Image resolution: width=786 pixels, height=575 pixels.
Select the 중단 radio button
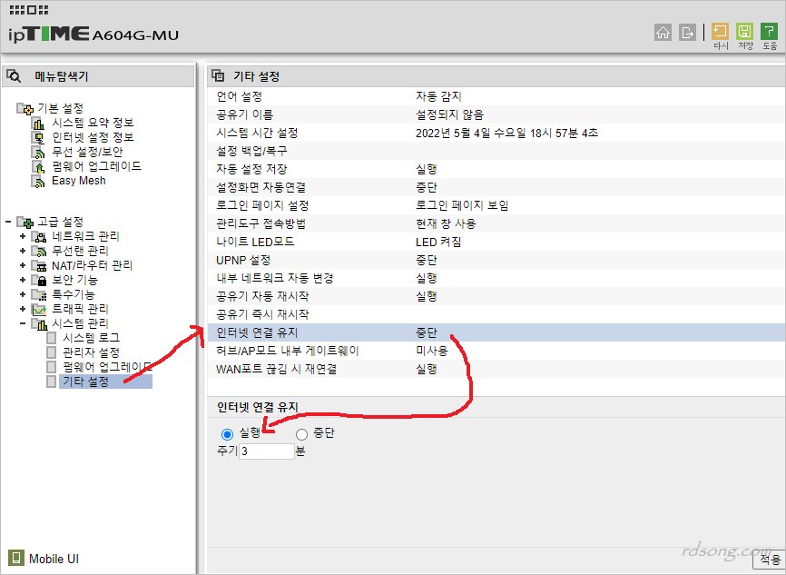point(300,434)
